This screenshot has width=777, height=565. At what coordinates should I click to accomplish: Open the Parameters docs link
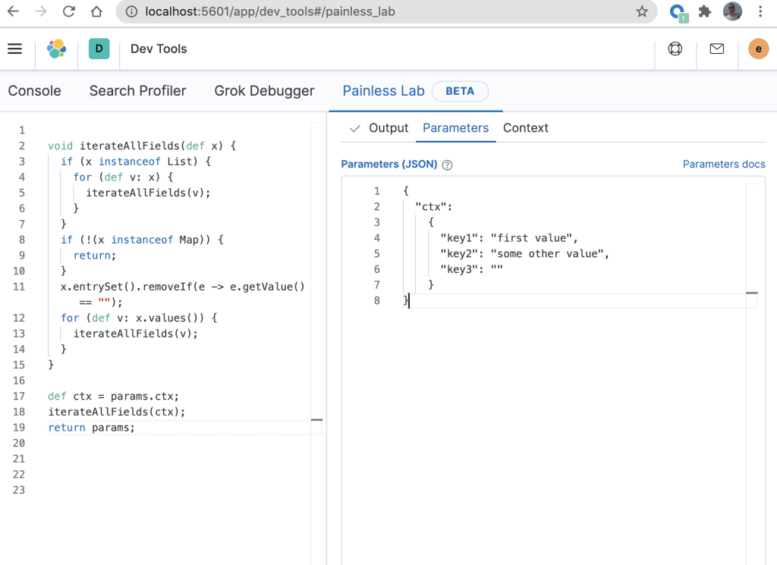point(724,165)
